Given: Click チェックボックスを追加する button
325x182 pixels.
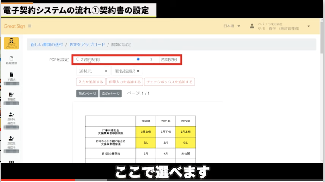Looking at the screenshot, I should tap(169, 82).
